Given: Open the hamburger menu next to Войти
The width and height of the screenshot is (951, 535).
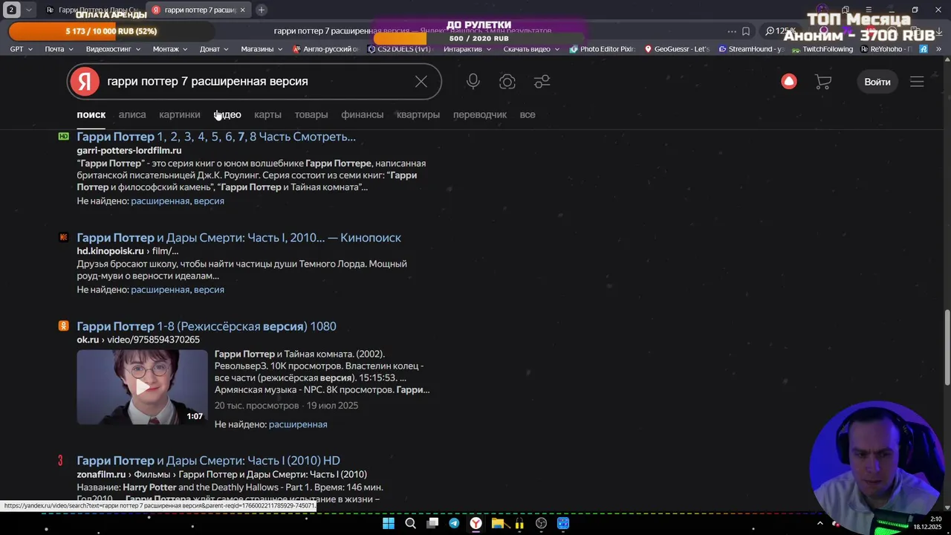Looking at the screenshot, I should [917, 82].
